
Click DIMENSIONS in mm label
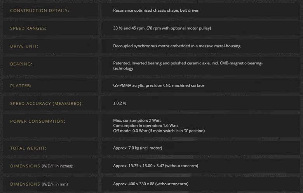[39, 184]
